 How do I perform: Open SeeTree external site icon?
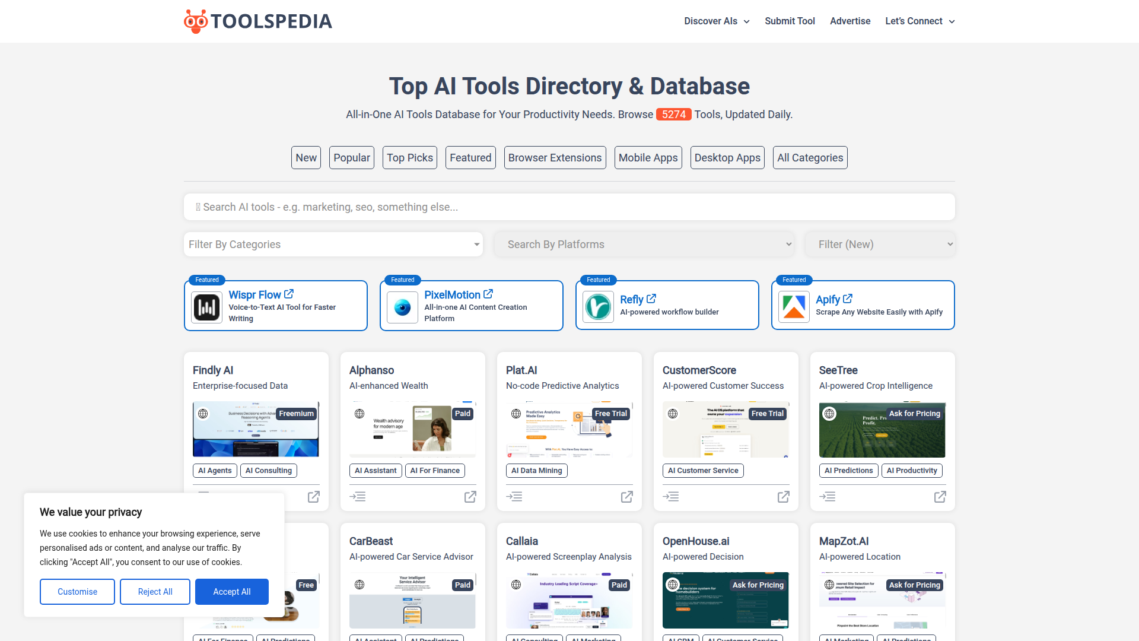click(940, 497)
